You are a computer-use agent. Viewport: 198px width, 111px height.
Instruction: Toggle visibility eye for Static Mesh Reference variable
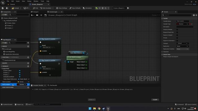tap(28, 79)
